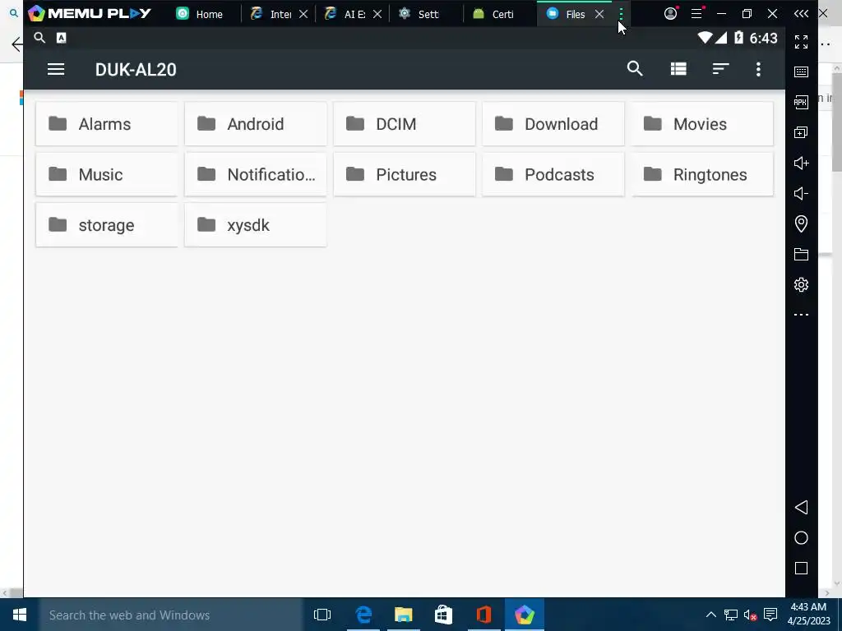Open the Podcasts folder
The height and width of the screenshot is (631, 842).
[x=553, y=174]
